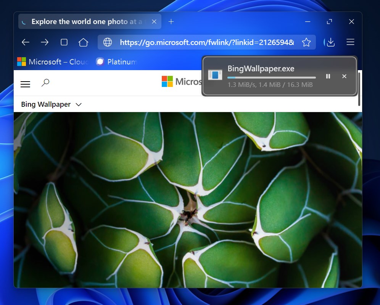Click the page vertical scrollbar

tap(359, 89)
